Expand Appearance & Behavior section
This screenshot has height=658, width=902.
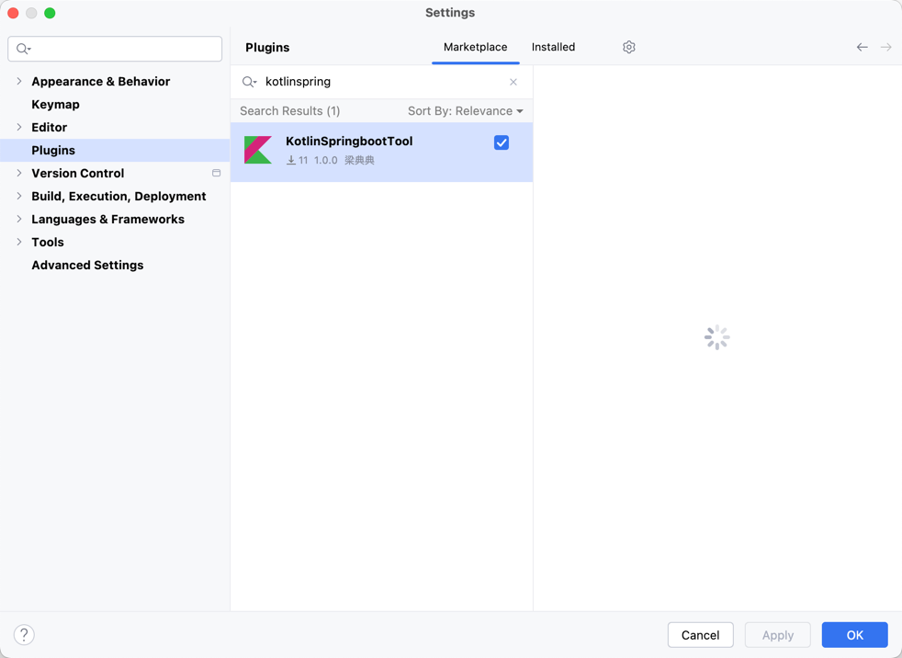[19, 81]
